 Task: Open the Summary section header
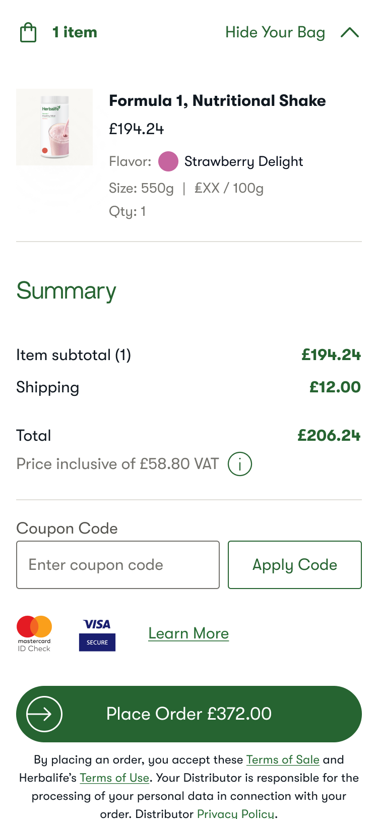point(66,291)
